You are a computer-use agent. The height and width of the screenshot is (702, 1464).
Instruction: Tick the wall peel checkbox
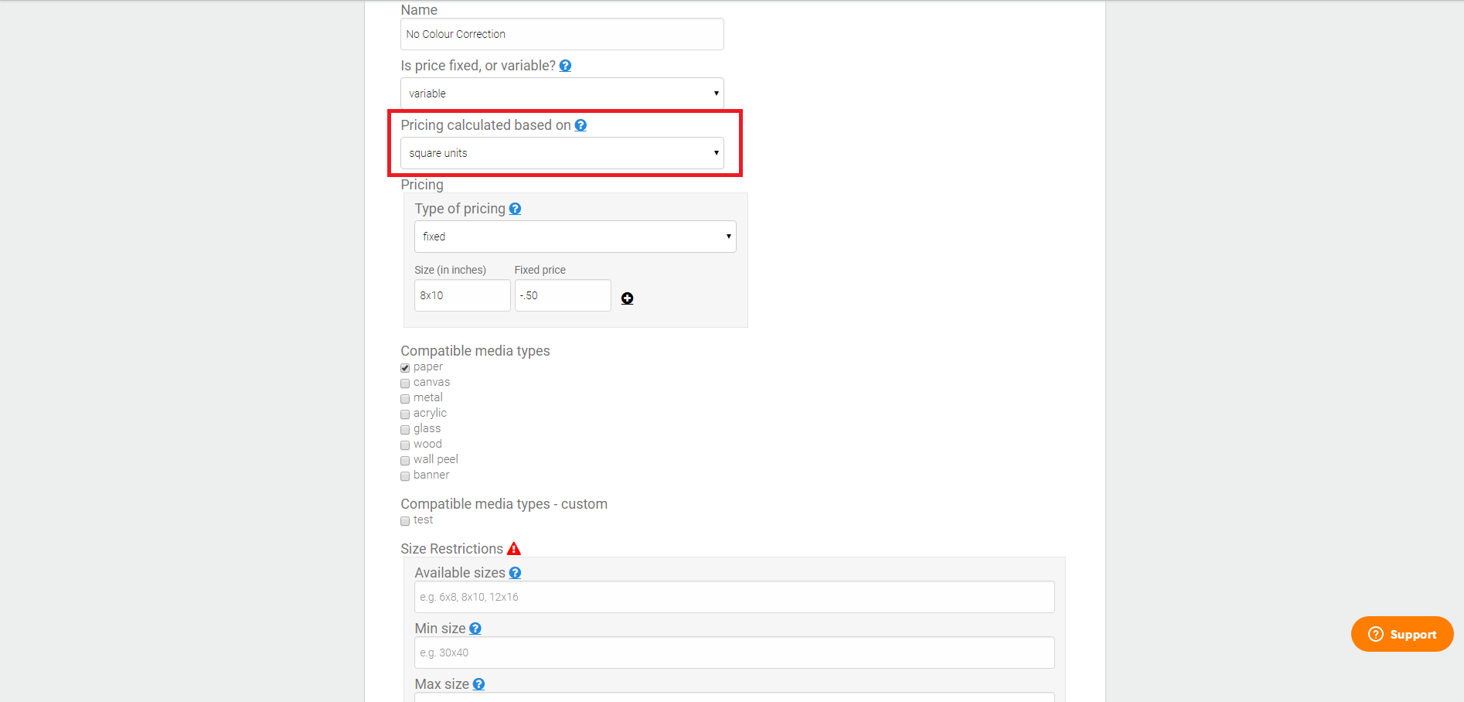(x=405, y=461)
